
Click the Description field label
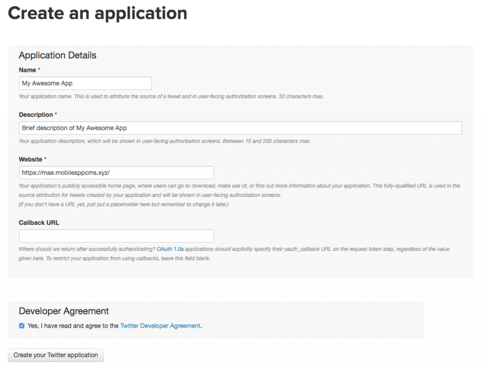36,115
